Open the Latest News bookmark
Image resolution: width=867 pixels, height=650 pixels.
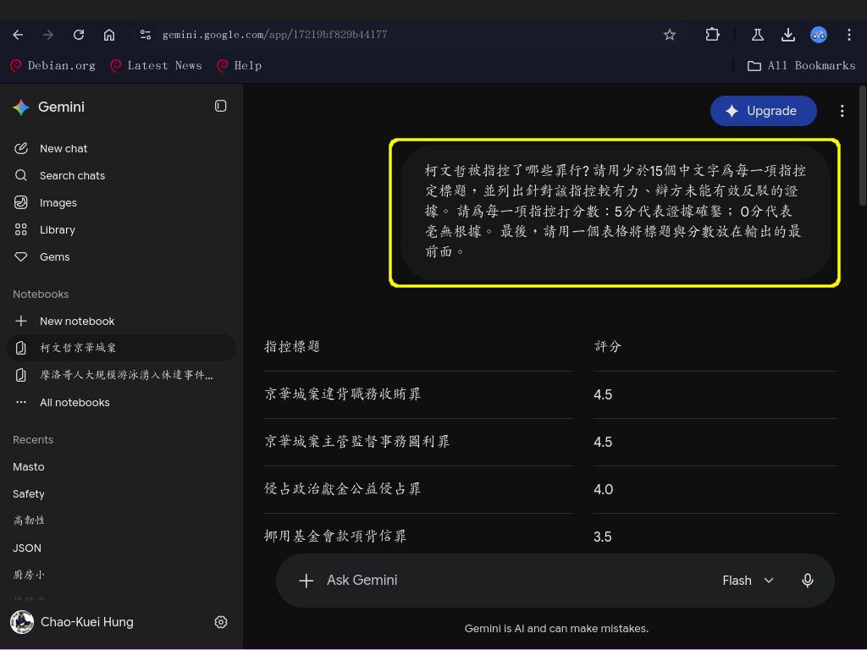157,66
